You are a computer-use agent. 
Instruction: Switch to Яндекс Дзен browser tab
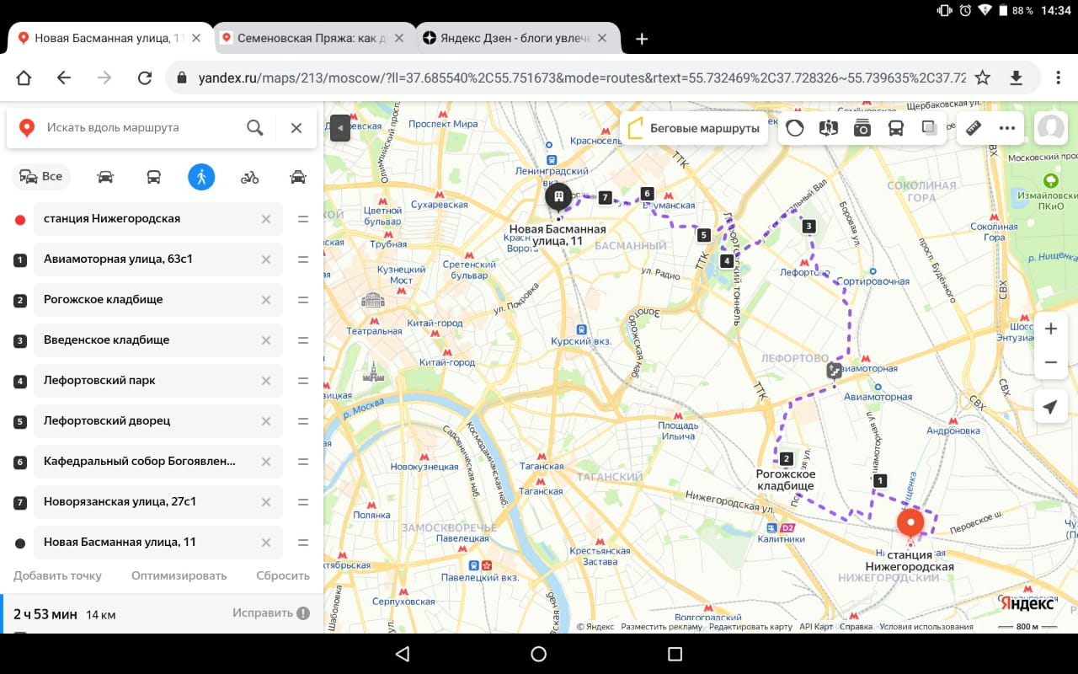click(x=517, y=38)
